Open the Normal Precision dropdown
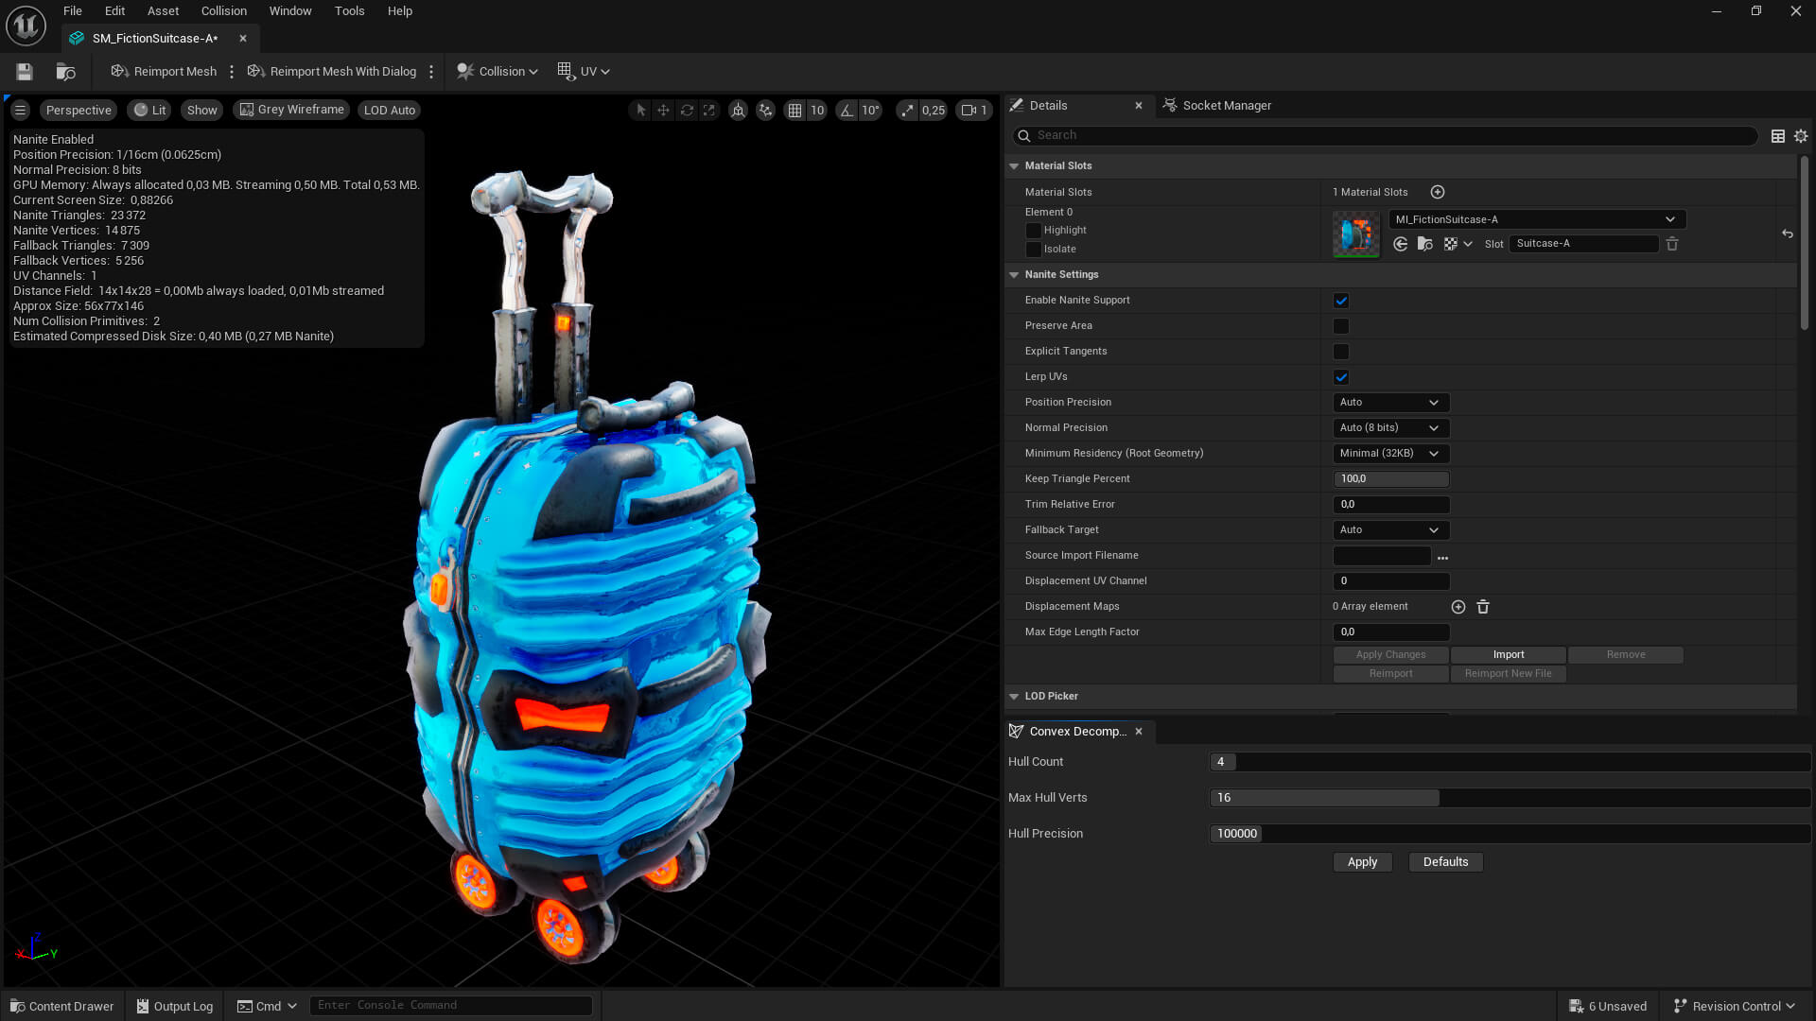Viewport: 1816px width, 1021px height. coord(1390,428)
